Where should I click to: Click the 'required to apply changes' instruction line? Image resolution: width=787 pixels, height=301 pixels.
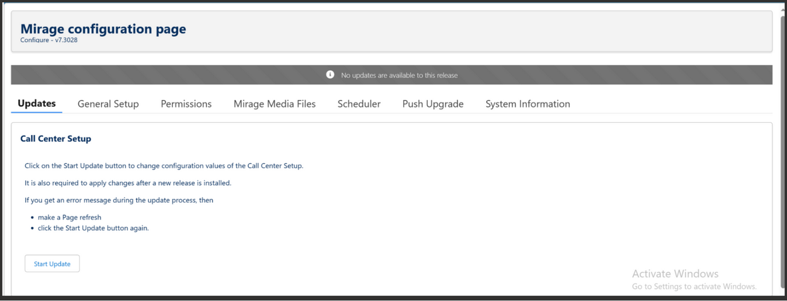pos(128,183)
